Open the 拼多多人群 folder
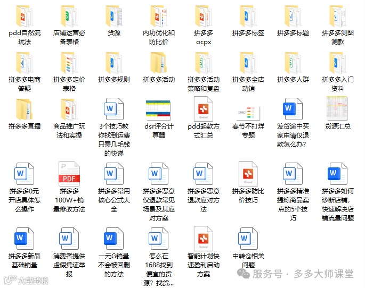The height and width of the screenshot is (288, 365). 293,63
